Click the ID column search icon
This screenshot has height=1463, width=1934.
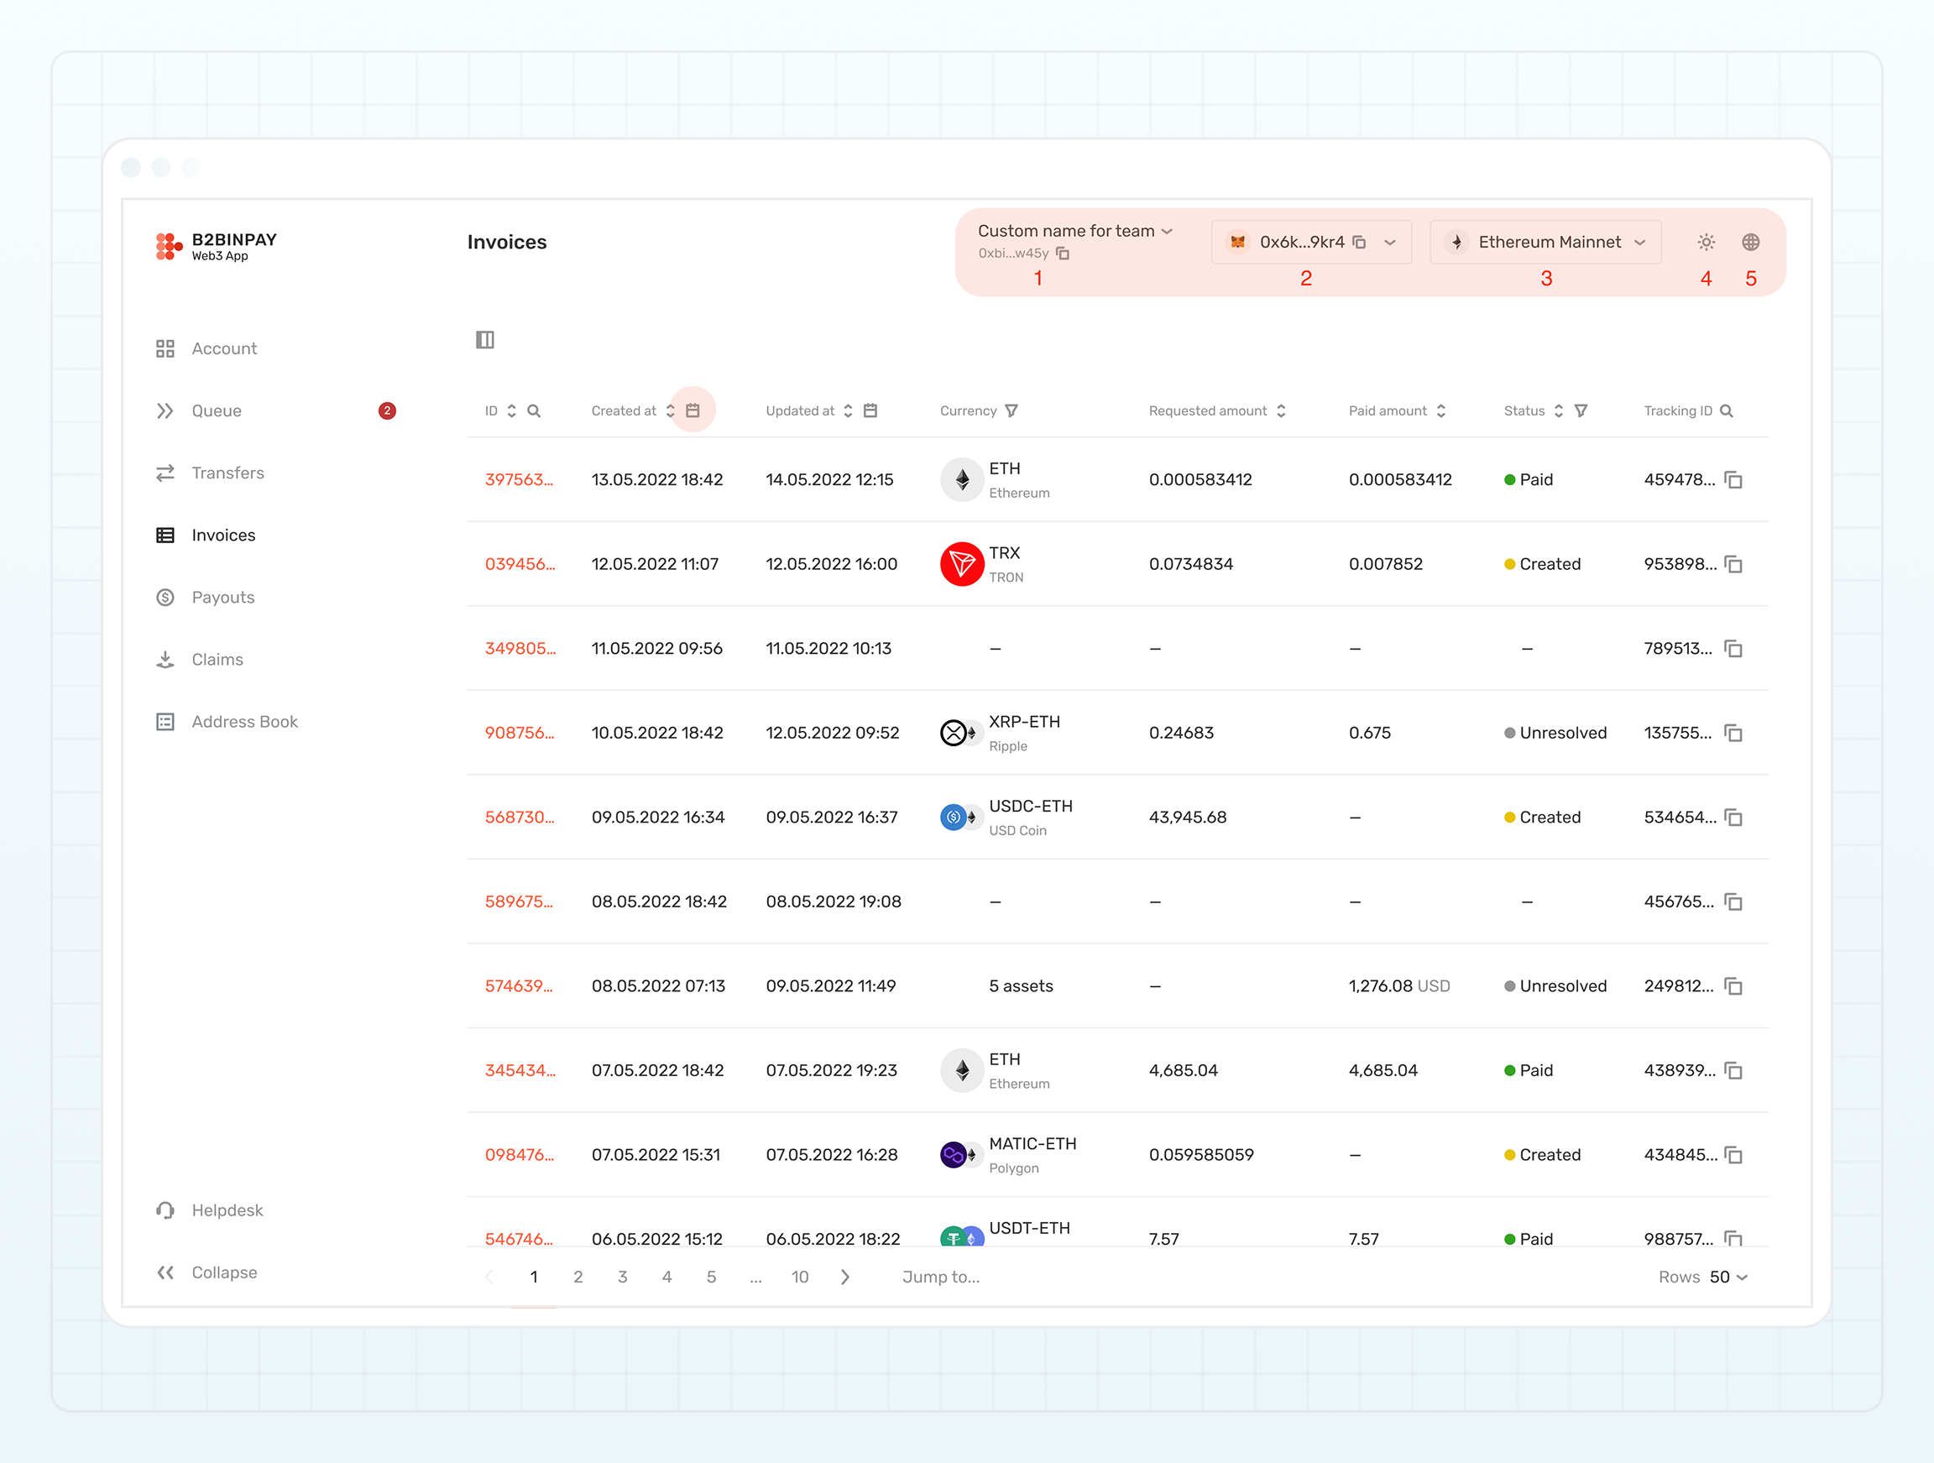(534, 411)
